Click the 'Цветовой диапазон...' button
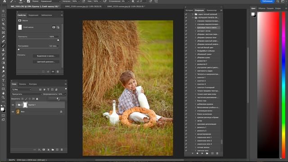This screenshot has width=288, height=162. point(46,62)
